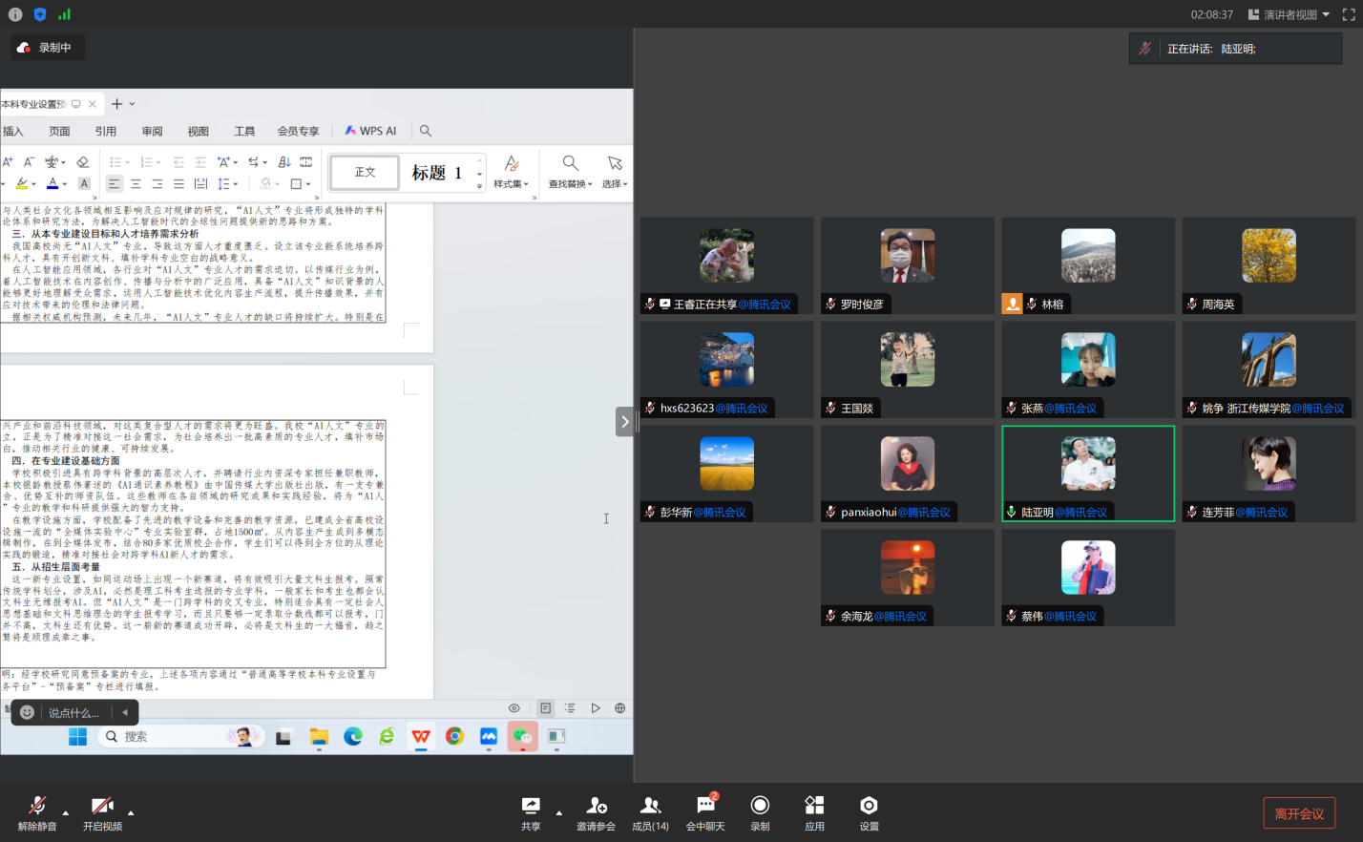Enter full screen mode
Screen dimensions: 1363x842
tap(1349, 14)
